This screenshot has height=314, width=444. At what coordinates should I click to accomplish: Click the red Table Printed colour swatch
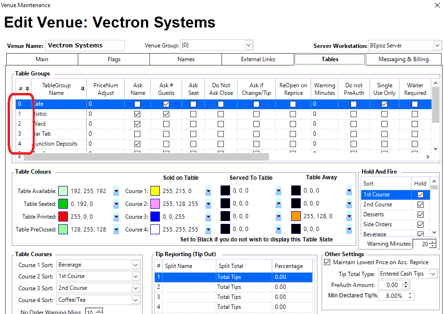click(63, 217)
